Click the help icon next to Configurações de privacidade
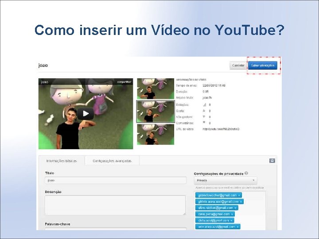 [246, 173]
